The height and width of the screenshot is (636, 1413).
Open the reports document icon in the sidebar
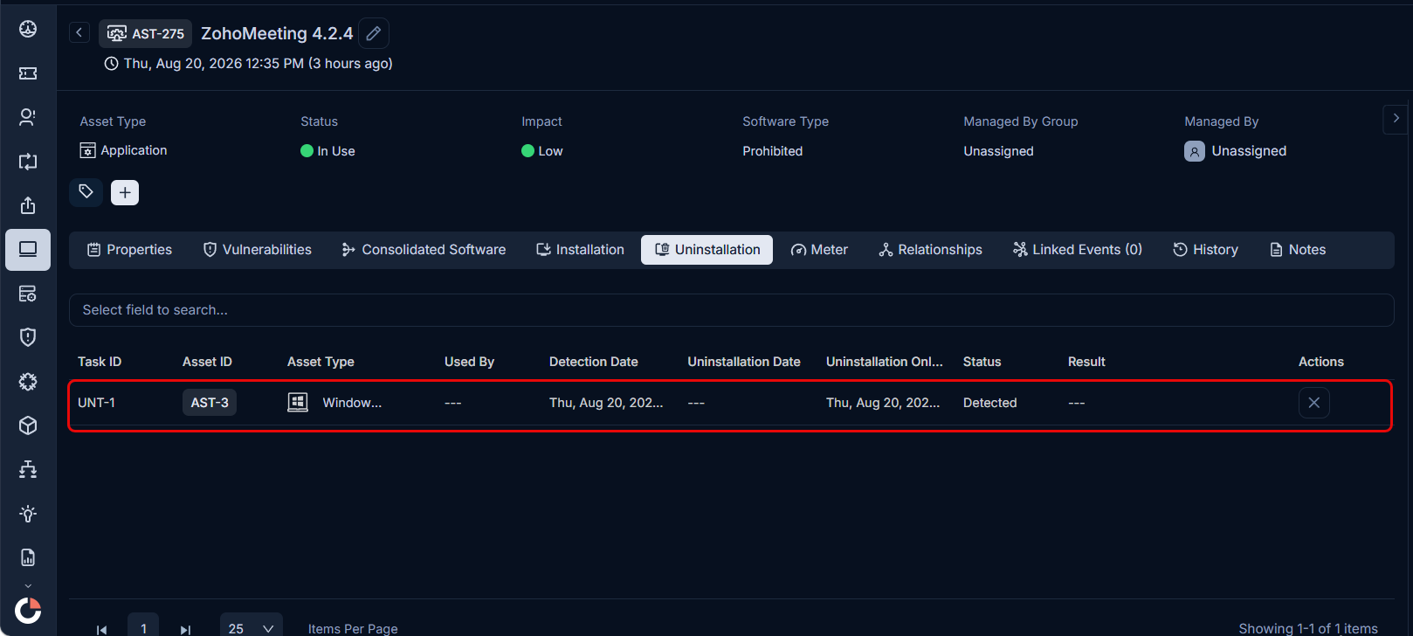[28, 557]
